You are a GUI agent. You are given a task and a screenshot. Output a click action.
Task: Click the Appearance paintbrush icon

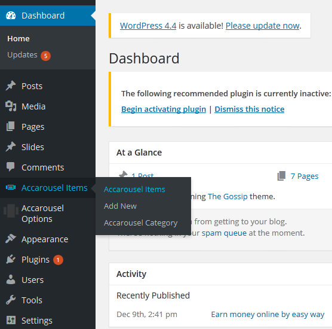click(11, 239)
